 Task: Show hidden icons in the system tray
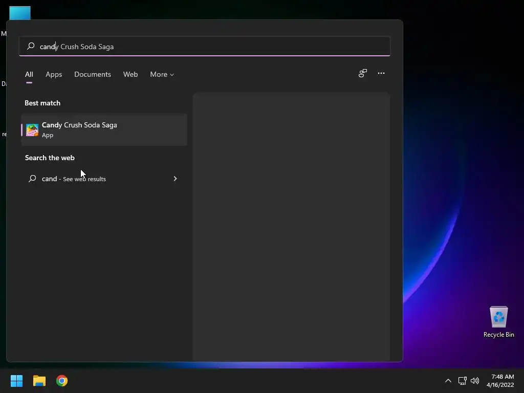(x=448, y=381)
